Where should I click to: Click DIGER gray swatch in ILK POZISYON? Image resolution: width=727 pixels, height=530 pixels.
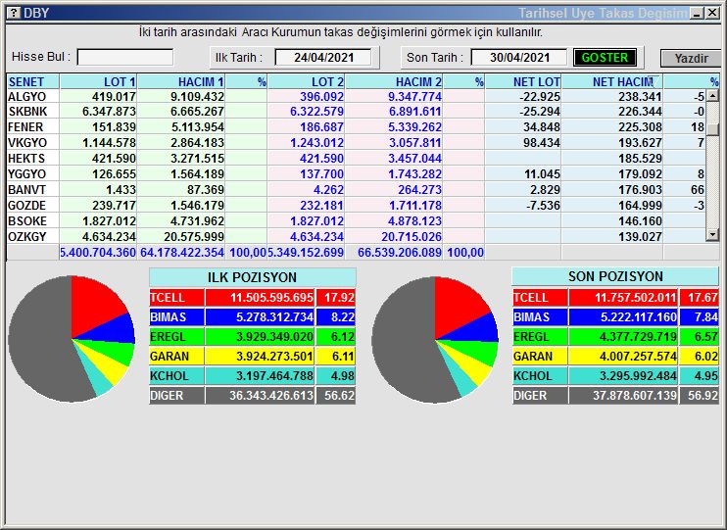click(x=176, y=396)
